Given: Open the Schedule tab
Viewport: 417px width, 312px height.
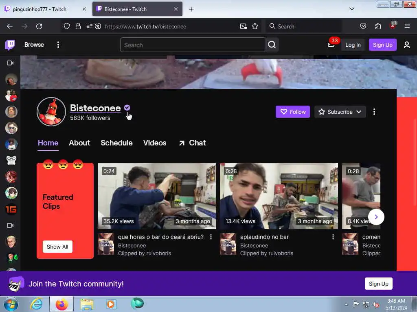Looking at the screenshot, I should pyautogui.click(x=116, y=143).
